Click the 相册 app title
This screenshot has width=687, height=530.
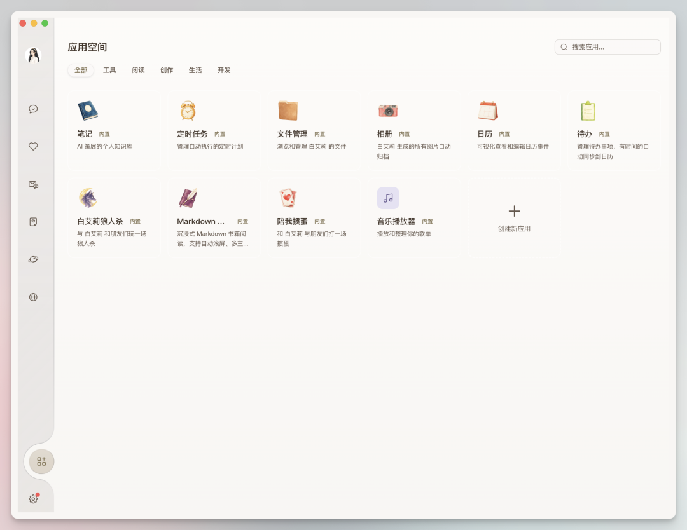pos(384,134)
